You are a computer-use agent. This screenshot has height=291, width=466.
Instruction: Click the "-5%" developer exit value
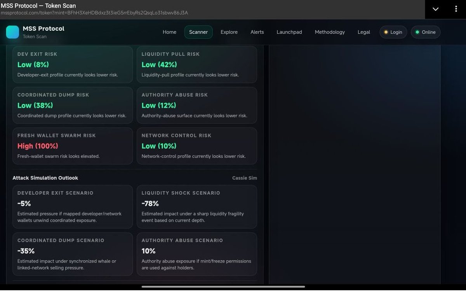point(24,203)
